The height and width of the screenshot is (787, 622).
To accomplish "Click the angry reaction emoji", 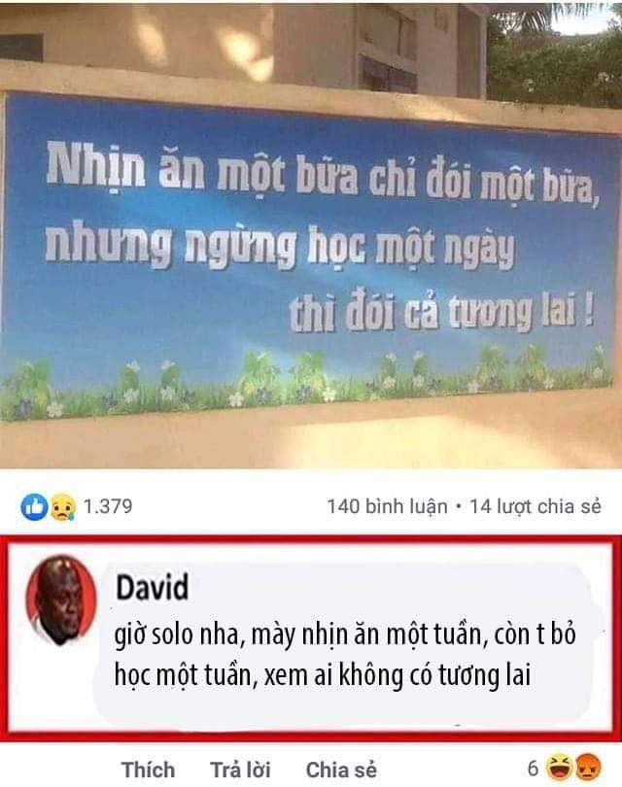I will tap(587, 768).
